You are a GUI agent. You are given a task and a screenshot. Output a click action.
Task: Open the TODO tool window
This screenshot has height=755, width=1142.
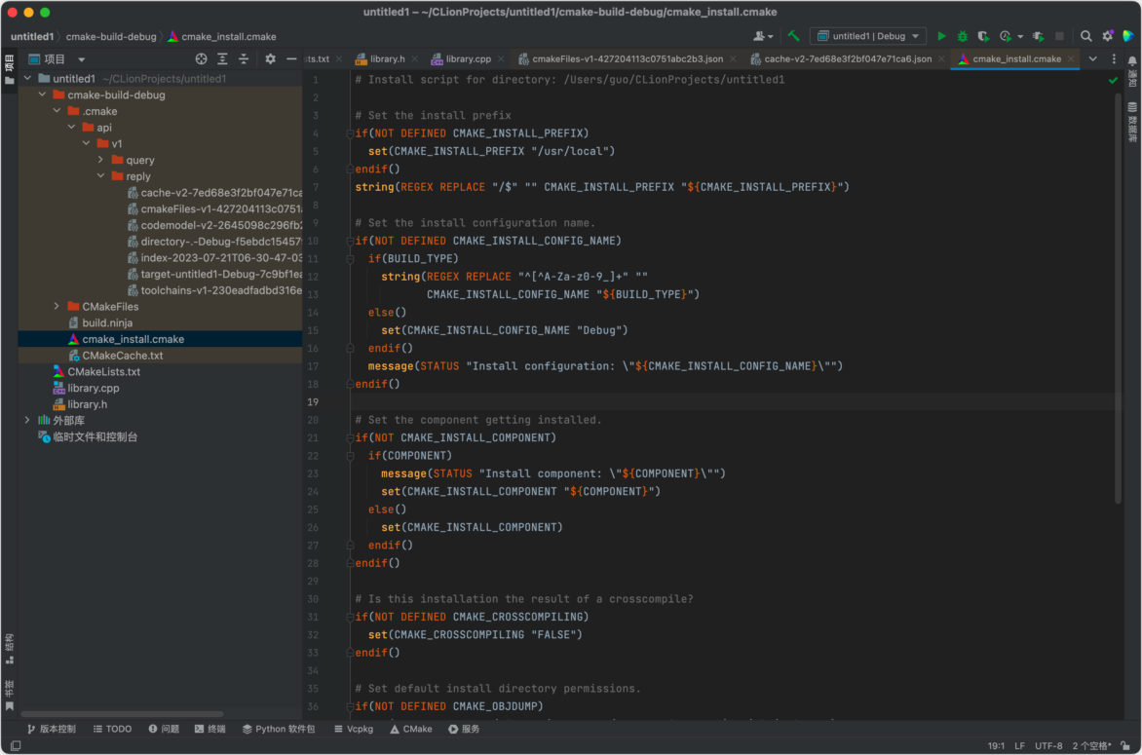coord(112,729)
